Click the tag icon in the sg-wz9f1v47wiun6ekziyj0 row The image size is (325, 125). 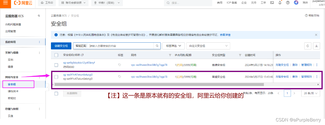(120, 76)
